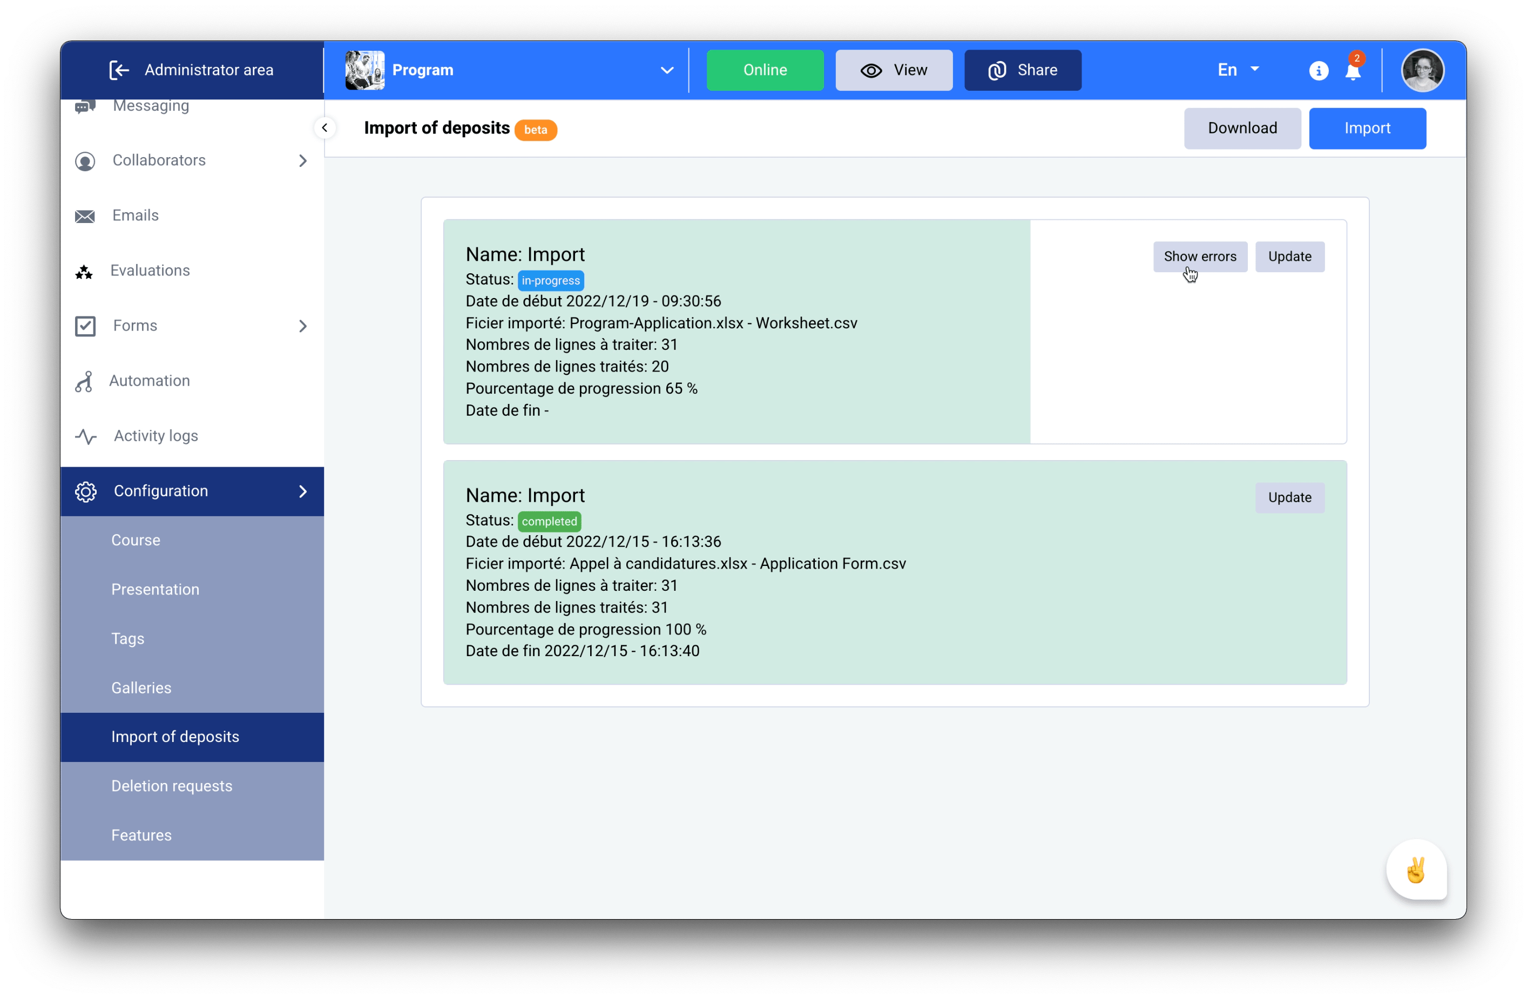Open the notifications bell icon
The height and width of the screenshot is (999, 1527).
pyautogui.click(x=1353, y=71)
